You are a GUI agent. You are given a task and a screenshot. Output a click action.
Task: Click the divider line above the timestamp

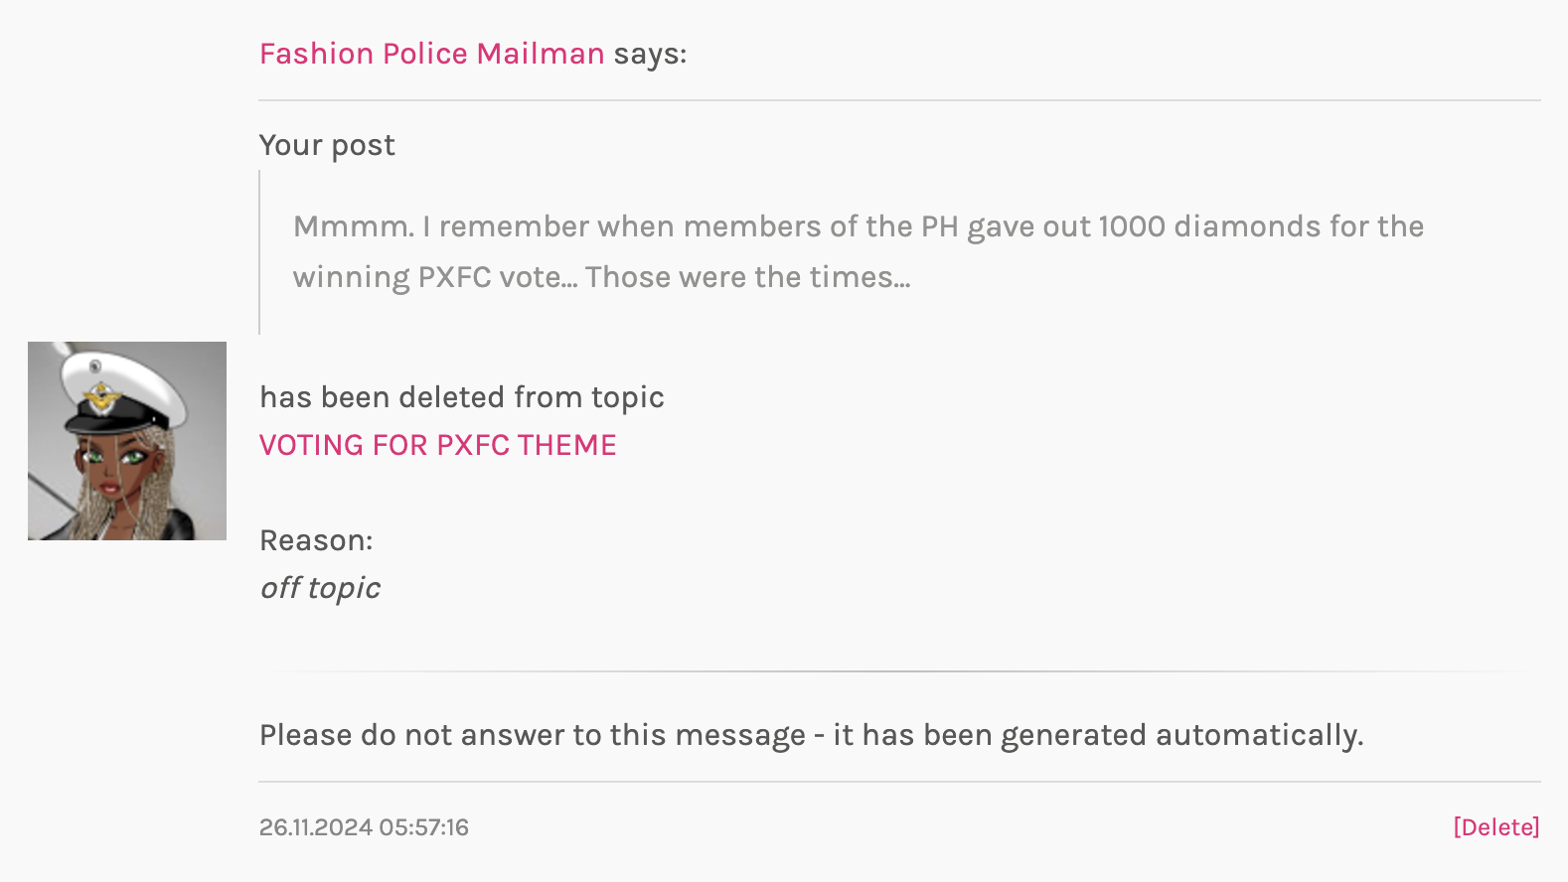pyautogui.click(x=899, y=782)
